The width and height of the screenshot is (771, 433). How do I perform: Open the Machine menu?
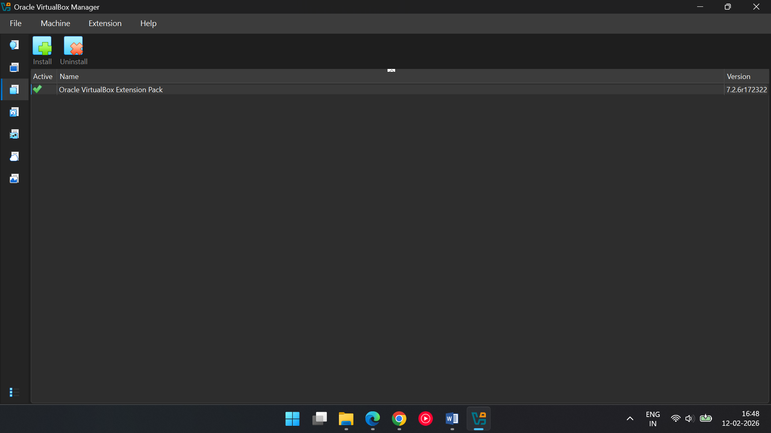[55, 23]
